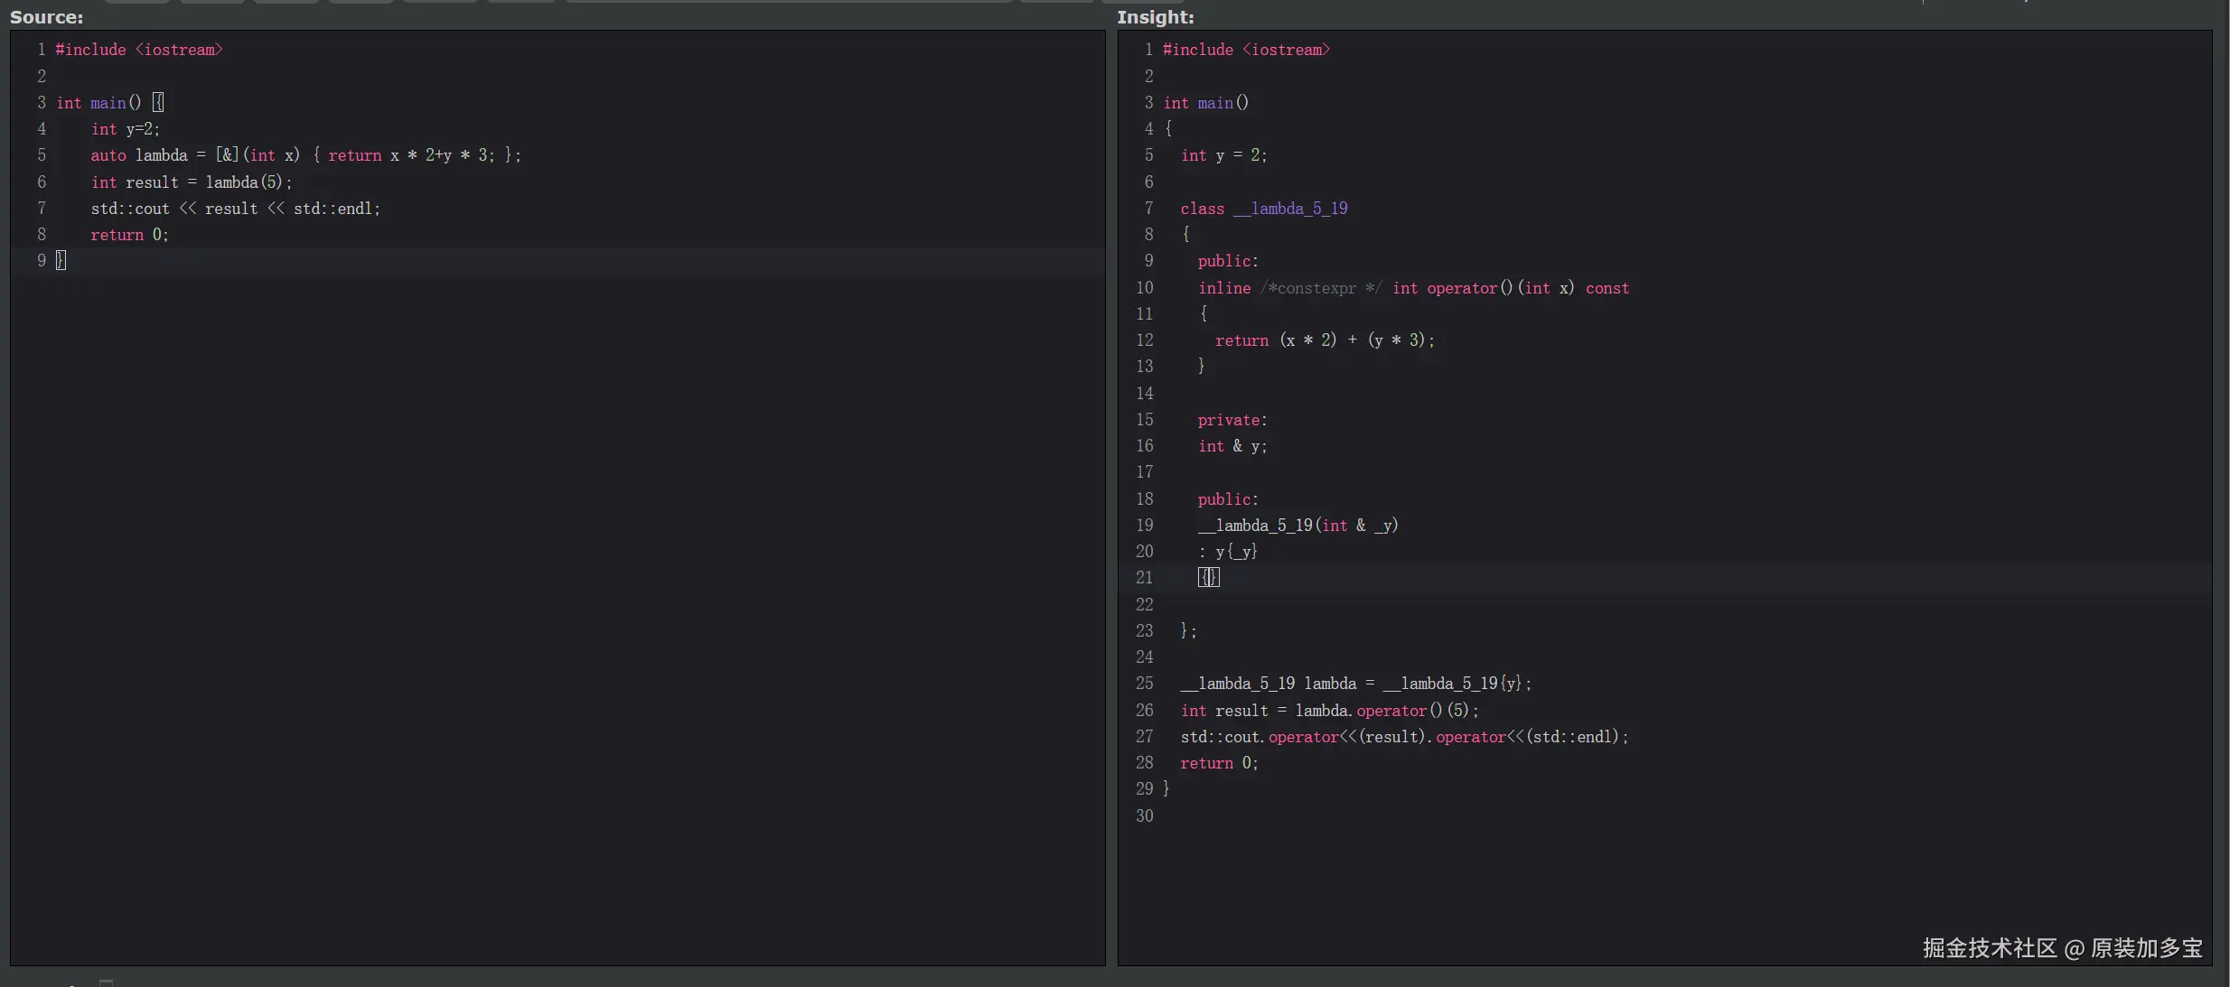Click the opening brace after main() in Source
This screenshot has height=987, width=2230.
pos(158,102)
